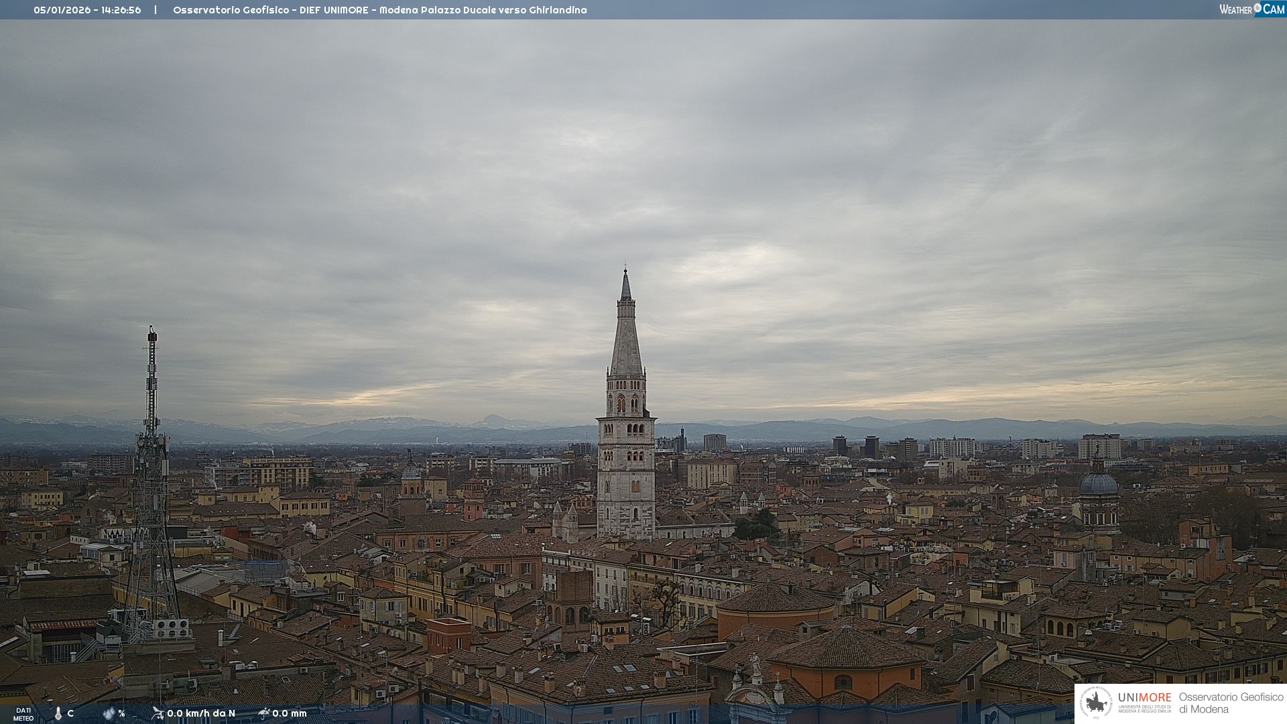Click the DATI METEO label

pyautogui.click(x=23, y=714)
